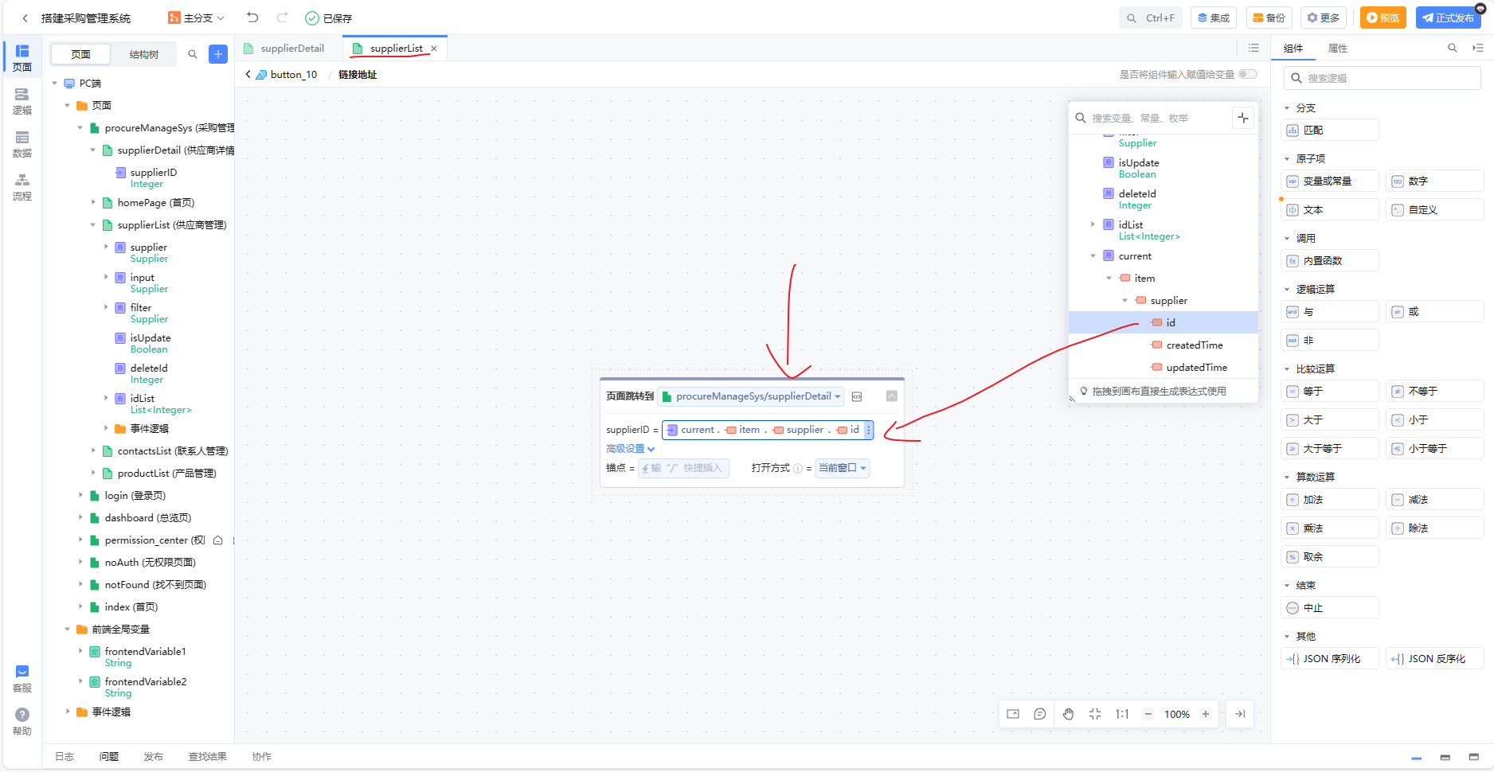Open the 流程 sidebar panel
This screenshot has height=772, width=1494.
pos(22,187)
